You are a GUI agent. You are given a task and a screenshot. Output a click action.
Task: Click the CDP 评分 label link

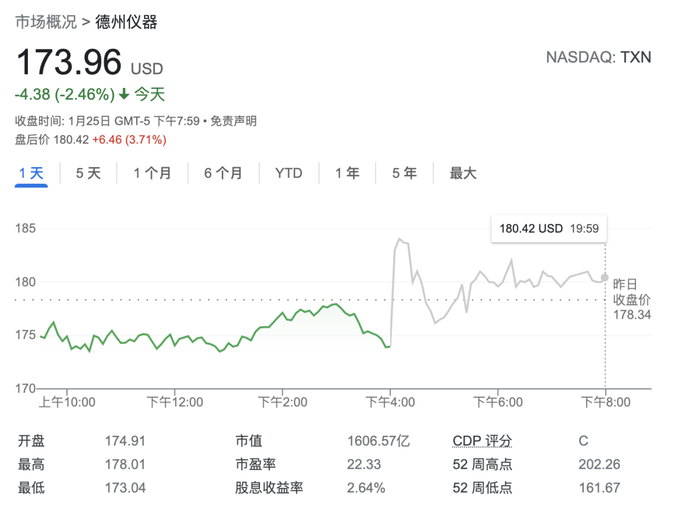pyautogui.click(x=482, y=441)
